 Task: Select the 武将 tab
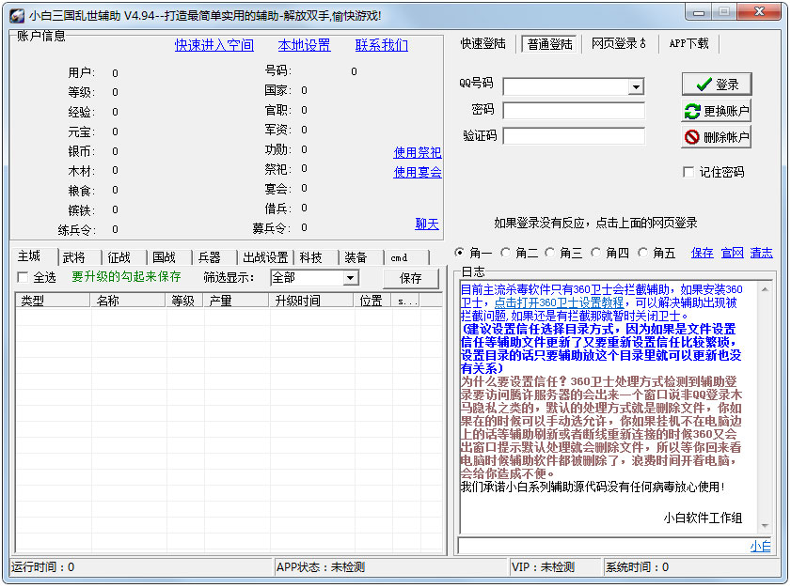point(74,258)
